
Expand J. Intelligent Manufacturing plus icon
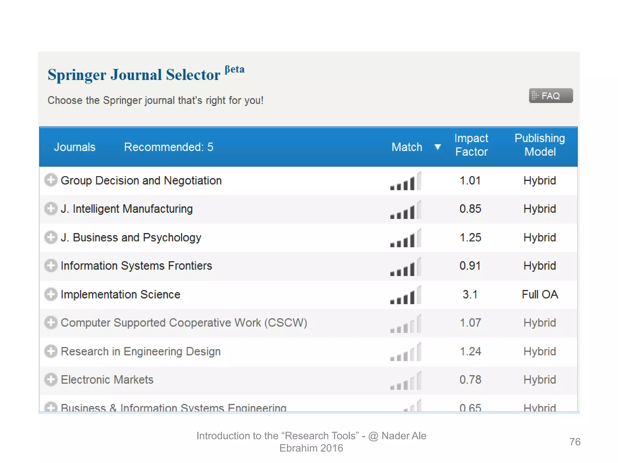point(51,209)
